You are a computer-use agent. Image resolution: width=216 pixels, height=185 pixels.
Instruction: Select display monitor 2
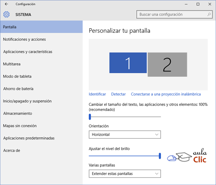click(x=167, y=64)
